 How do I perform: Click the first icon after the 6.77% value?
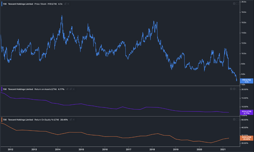(67, 89)
